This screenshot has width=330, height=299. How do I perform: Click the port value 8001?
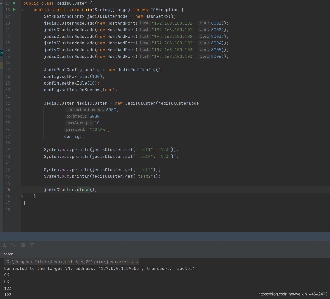click(216, 23)
